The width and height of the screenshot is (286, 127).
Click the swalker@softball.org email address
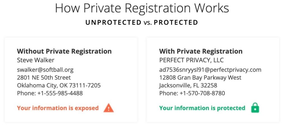coord(45,70)
